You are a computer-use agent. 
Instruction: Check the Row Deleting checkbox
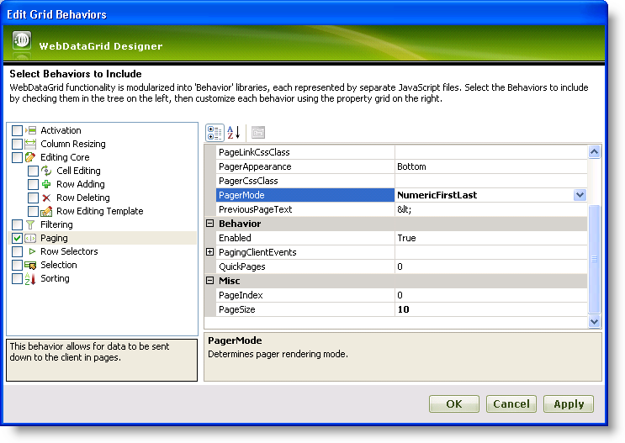click(33, 198)
